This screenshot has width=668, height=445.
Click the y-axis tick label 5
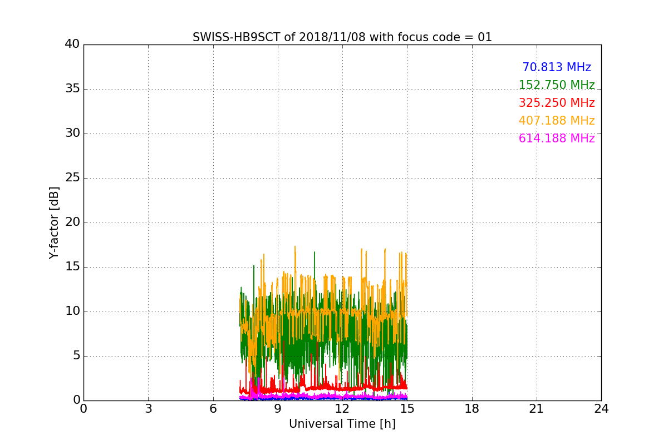point(76,356)
